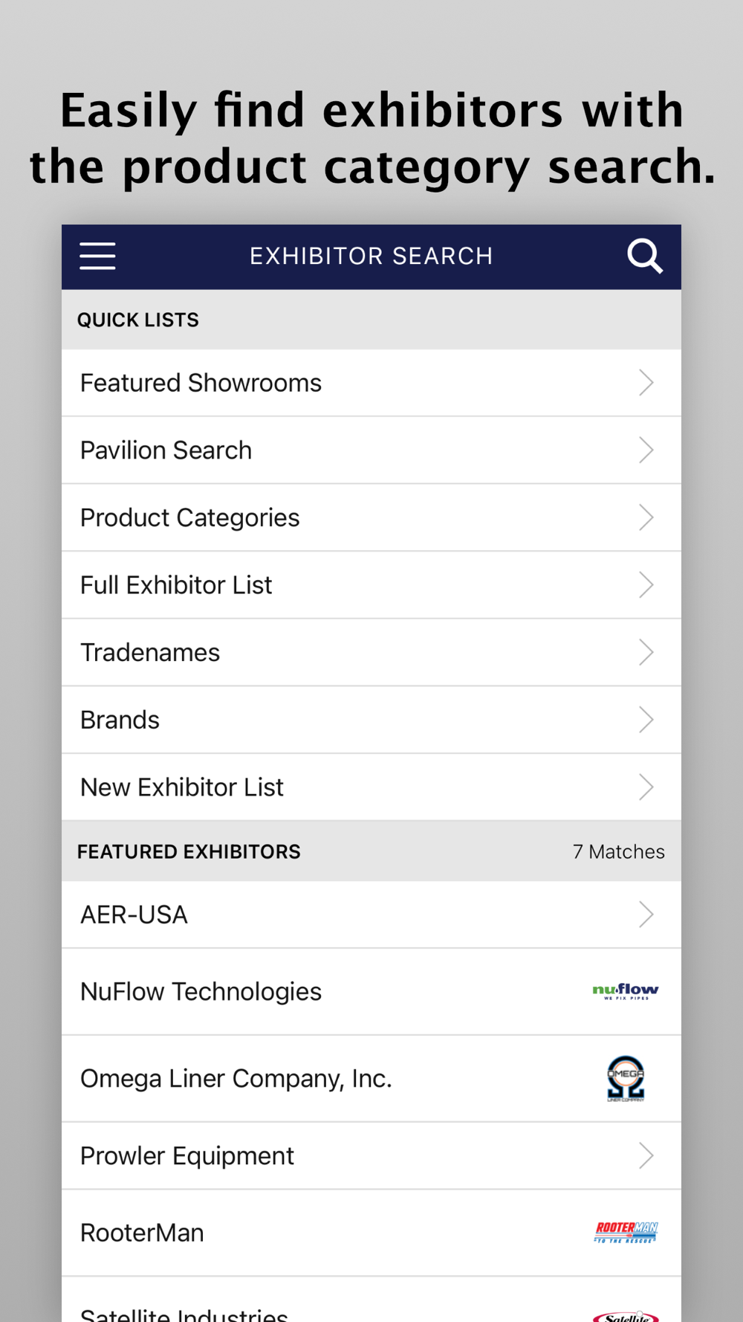View the RooterMan exhibitor listing

tap(143, 1233)
